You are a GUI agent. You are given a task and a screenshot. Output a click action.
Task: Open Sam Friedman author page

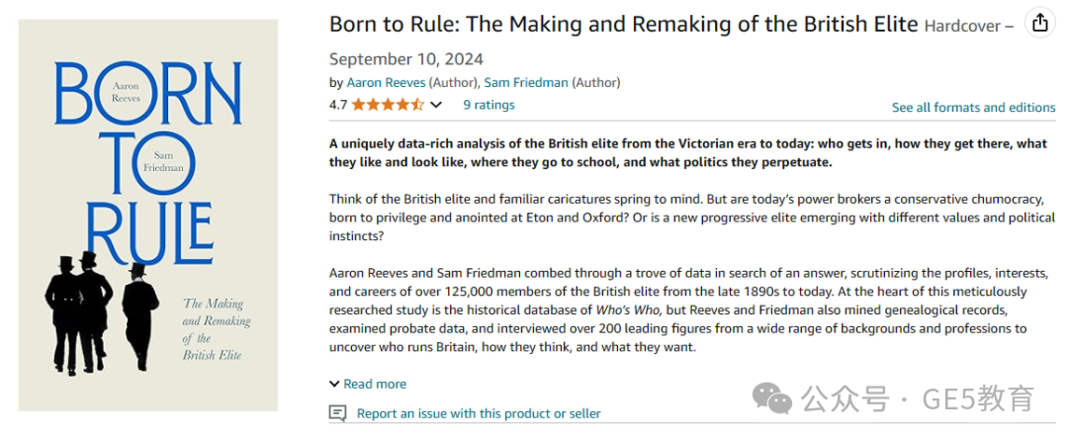(x=526, y=83)
